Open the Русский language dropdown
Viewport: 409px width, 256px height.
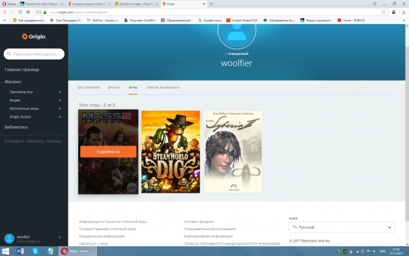click(x=342, y=228)
